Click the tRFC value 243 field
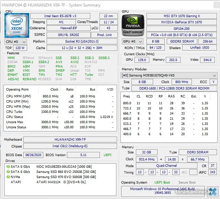220x199 pixels. tap(212, 172)
